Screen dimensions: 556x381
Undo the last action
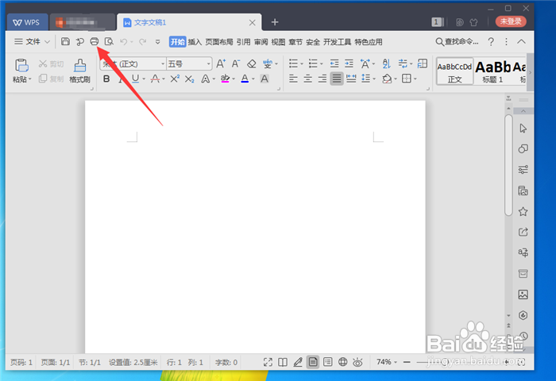point(123,42)
